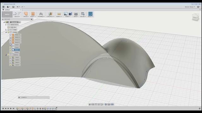
Task: Open the SKETCH menu
Action: click(17, 17)
